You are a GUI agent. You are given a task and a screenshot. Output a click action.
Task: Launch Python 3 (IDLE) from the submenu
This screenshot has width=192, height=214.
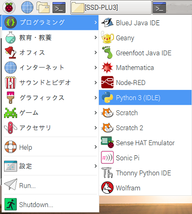point(145,98)
